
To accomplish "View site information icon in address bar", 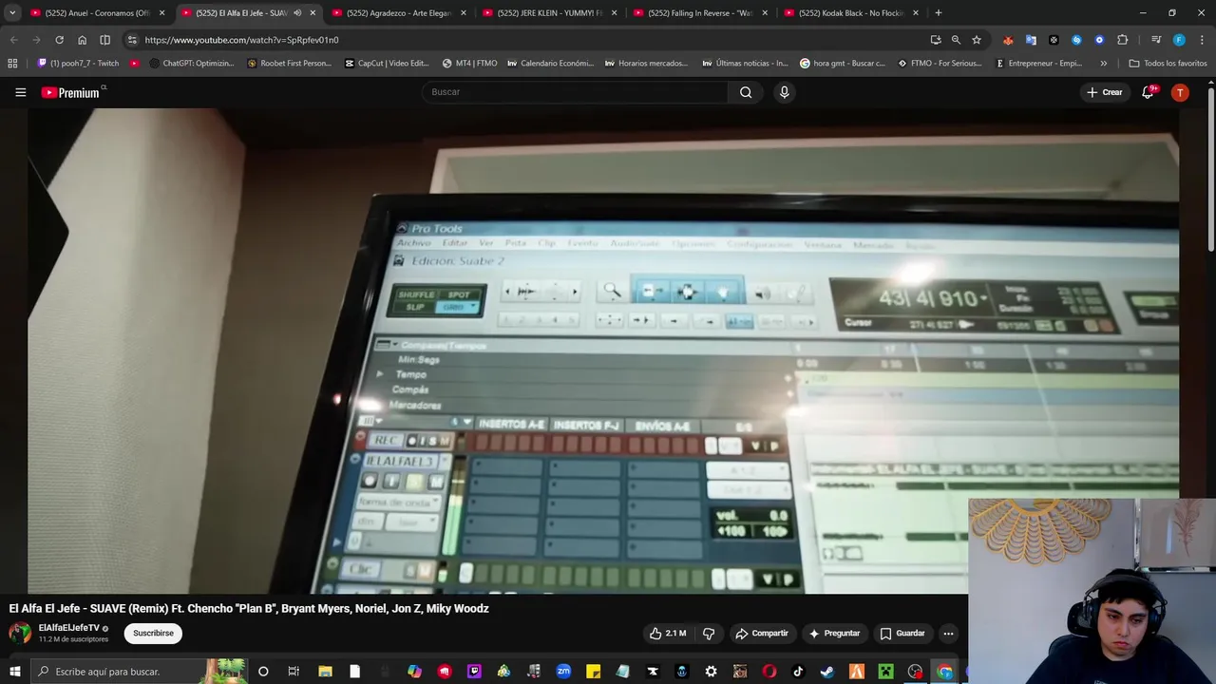I will point(132,40).
